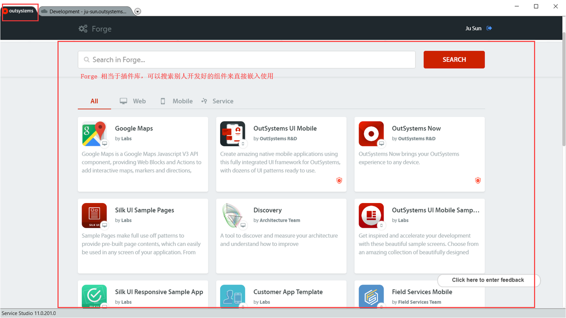Viewport: 566px width, 318px height.
Task: Open the Silk UI Sample Pages title
Action: coord(144,210)
